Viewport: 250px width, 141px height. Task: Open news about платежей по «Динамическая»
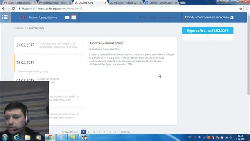(64, 116)
